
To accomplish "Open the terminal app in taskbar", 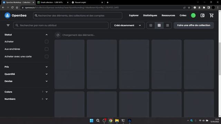I will [x=123, y=121].
